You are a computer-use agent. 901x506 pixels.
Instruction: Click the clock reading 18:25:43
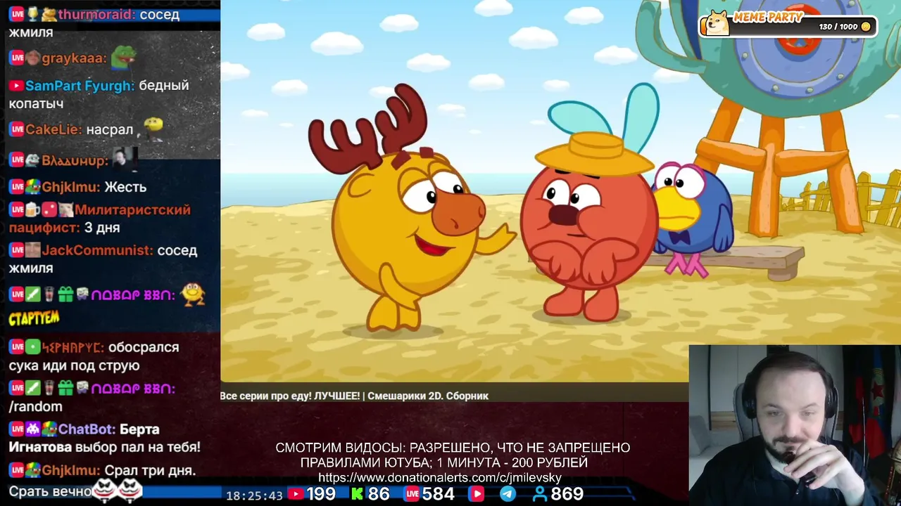[254, 495]
